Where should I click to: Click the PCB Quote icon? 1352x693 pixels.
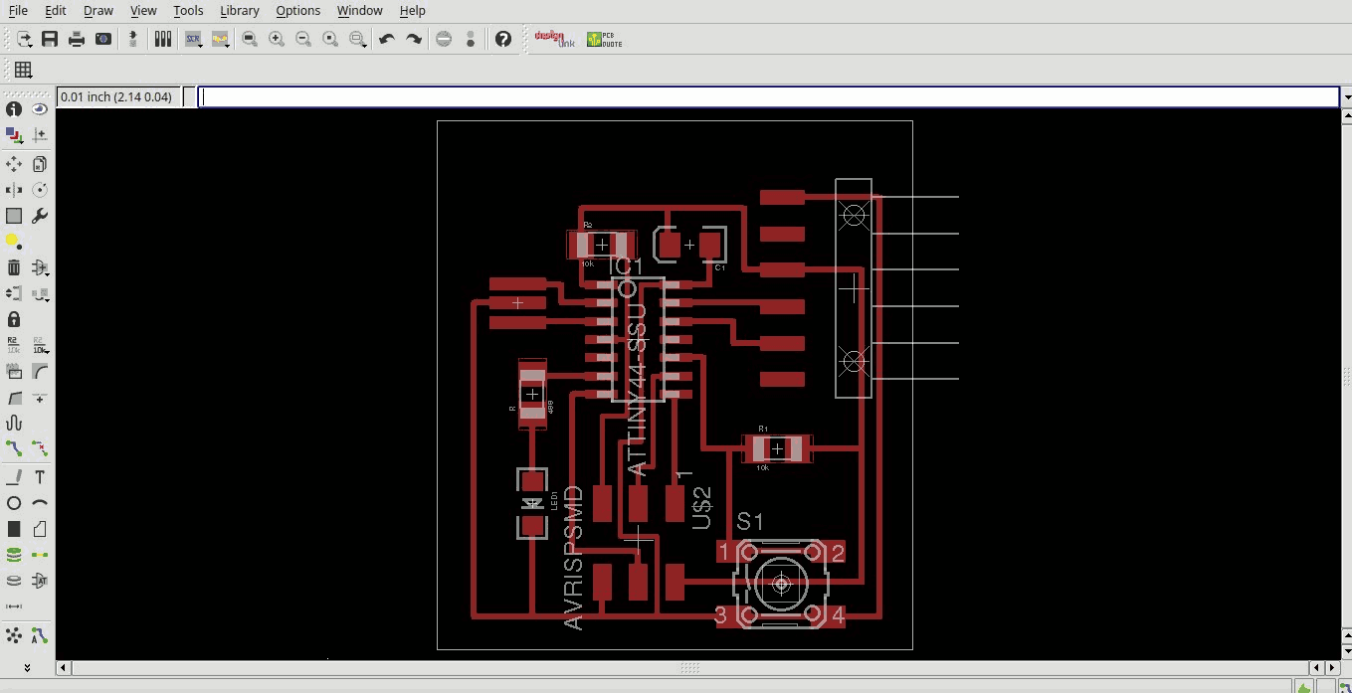click(x=603, y=39)
